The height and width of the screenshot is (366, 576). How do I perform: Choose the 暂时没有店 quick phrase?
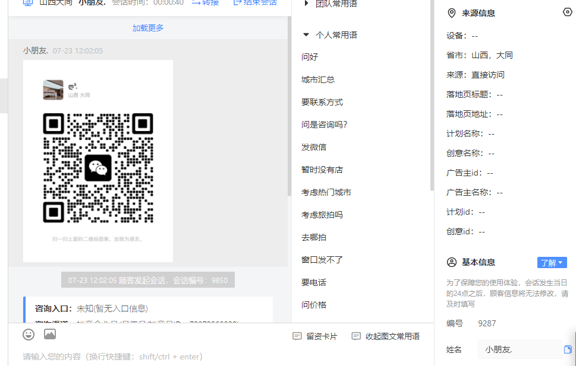tap(322, 170)
